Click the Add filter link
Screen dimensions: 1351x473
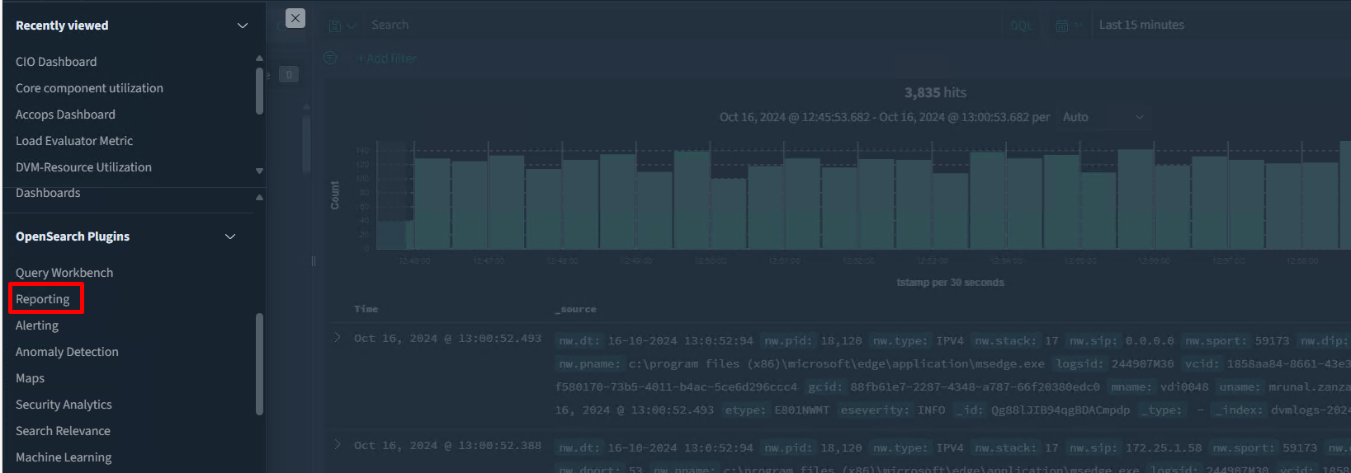[x=387, y=59]
